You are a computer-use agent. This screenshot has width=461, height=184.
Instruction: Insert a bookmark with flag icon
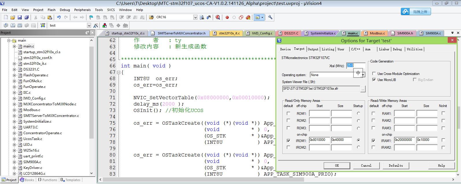pyautogui.click(x=91, y=17)
